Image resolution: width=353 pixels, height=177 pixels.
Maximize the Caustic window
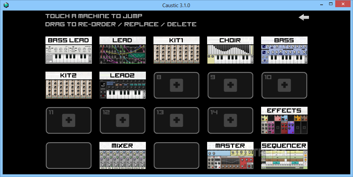(331, 4)
